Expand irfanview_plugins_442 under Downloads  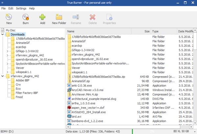point(8,55)
